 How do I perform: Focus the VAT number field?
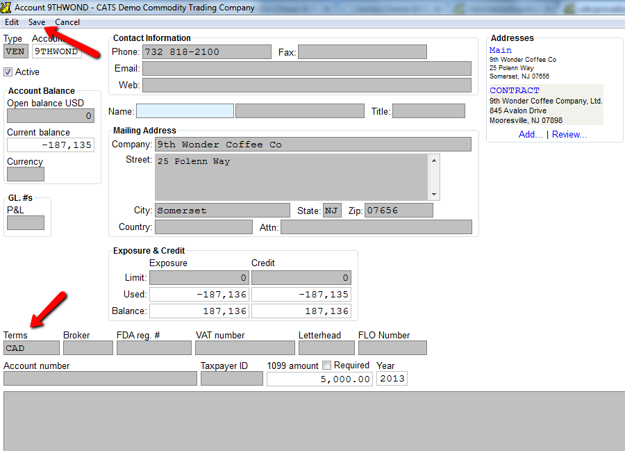click(x=245, y=348)
